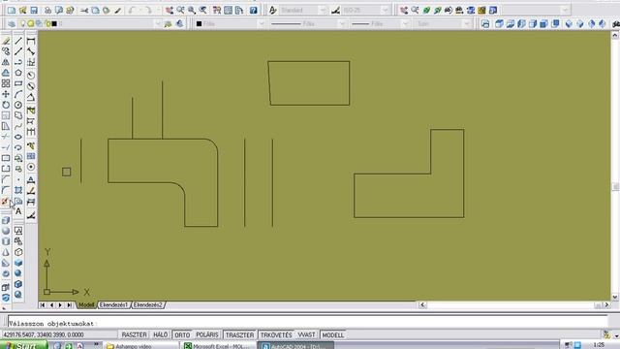
Task: Select the Line draw tool
Action: click(18, 41)
